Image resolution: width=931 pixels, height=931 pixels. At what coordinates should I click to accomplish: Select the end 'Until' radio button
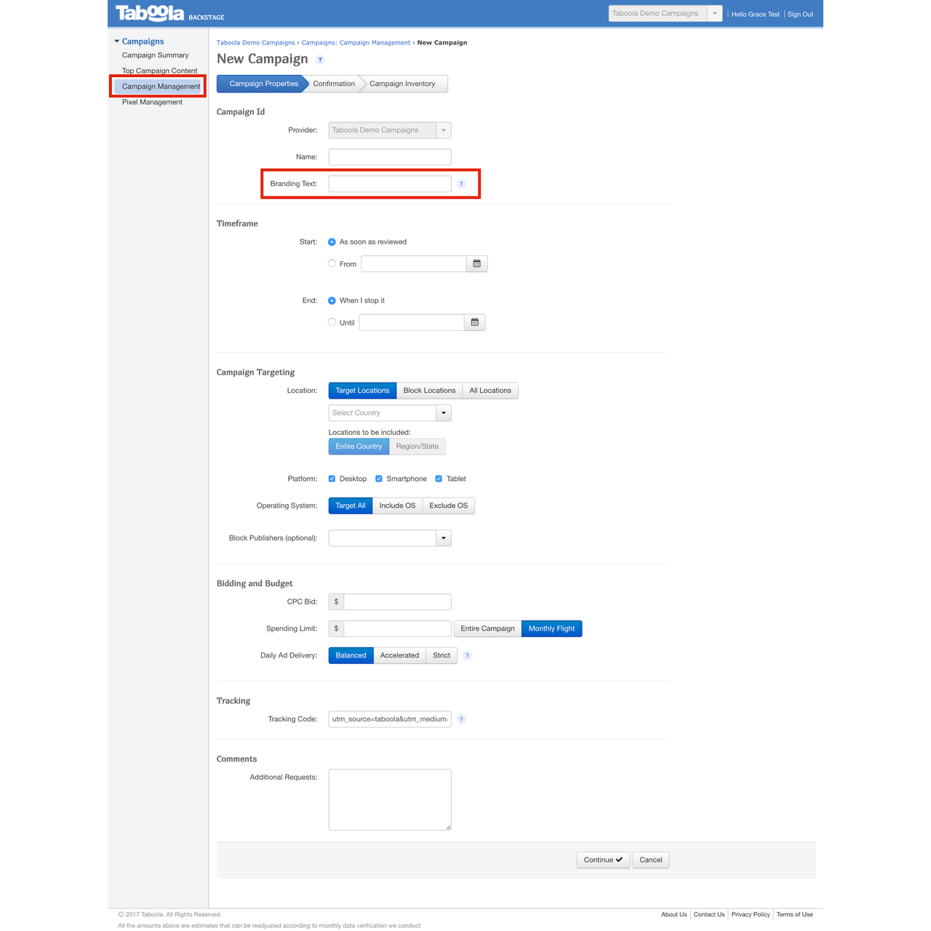coord(332,322)
